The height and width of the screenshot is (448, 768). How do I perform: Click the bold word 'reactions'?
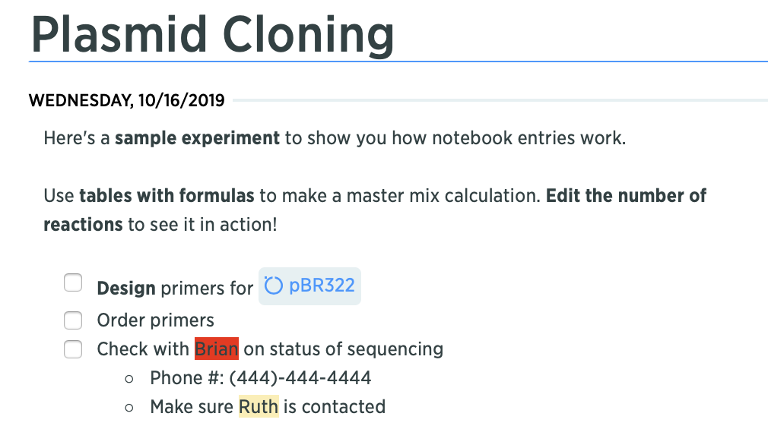click(x=84, y=225)
